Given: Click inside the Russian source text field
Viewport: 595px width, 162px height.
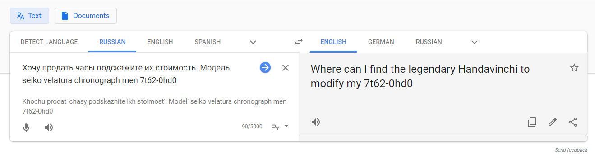Looking at the screenshot, I should point(135,74).
